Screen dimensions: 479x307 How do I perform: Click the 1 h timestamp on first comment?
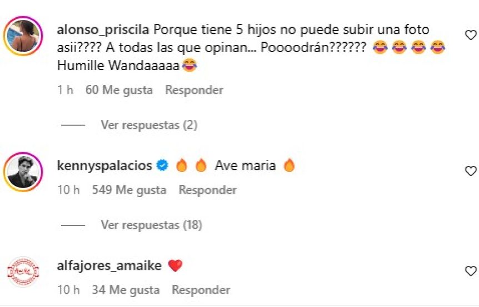[66, 90]
